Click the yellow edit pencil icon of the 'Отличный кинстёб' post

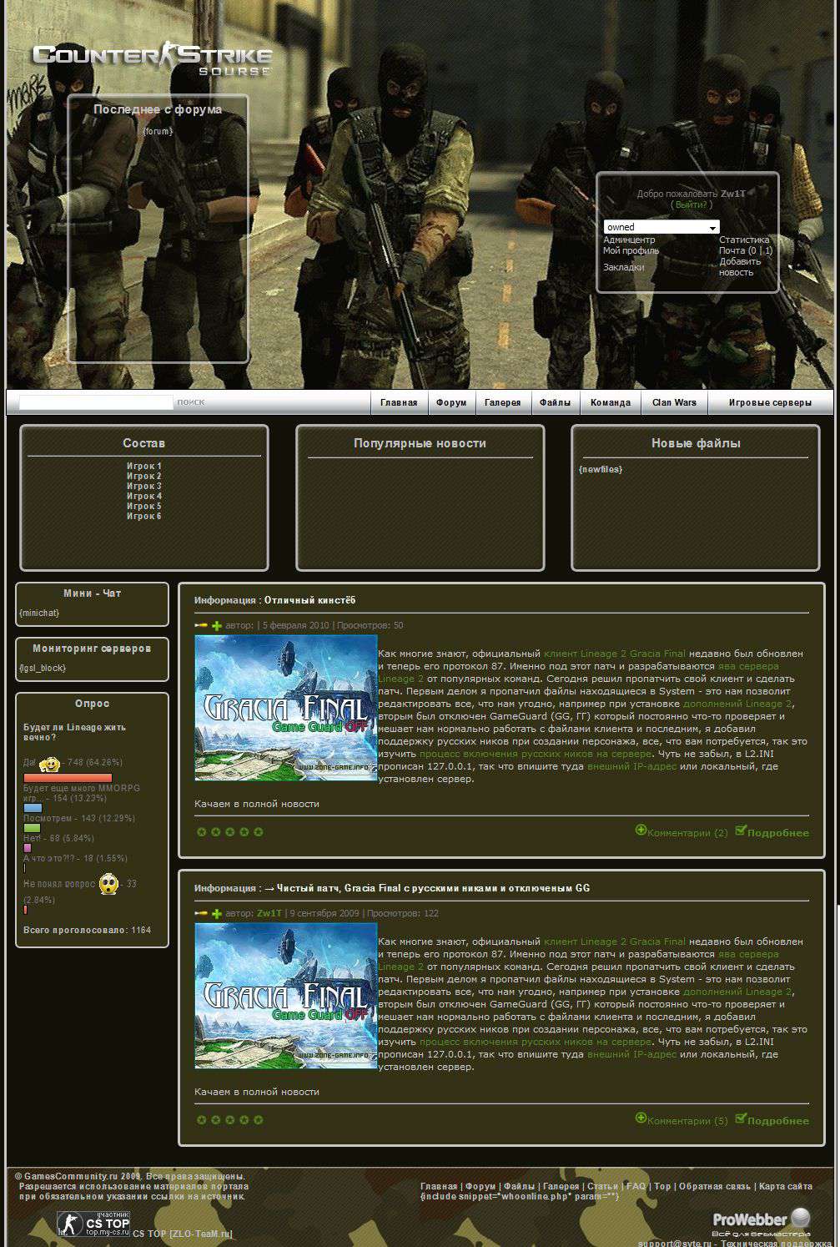[201, 625]
